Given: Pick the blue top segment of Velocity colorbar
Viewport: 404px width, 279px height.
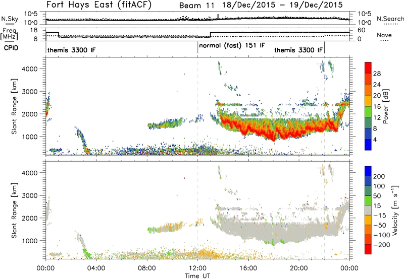Looking at the screenshot, I should (368, 171).
